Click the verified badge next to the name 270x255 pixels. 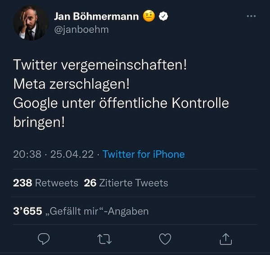[x=165, y=17]
